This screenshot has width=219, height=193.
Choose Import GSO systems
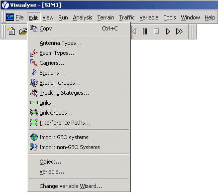click(79, 137)
